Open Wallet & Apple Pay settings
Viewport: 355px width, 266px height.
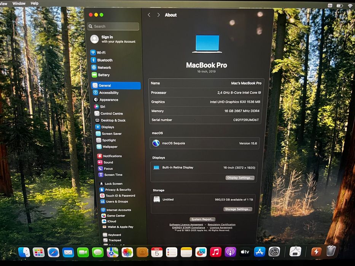118,227
